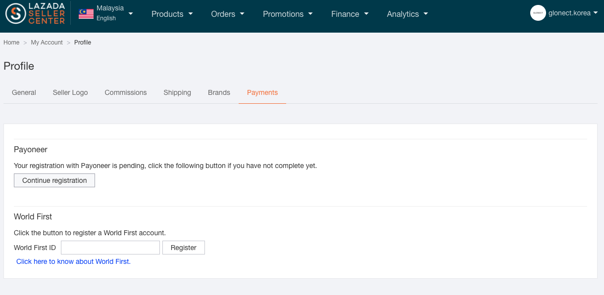Open the Malaysia English country dropdown
The width and height of the screenshot is (604, 295).
point(106,13)
